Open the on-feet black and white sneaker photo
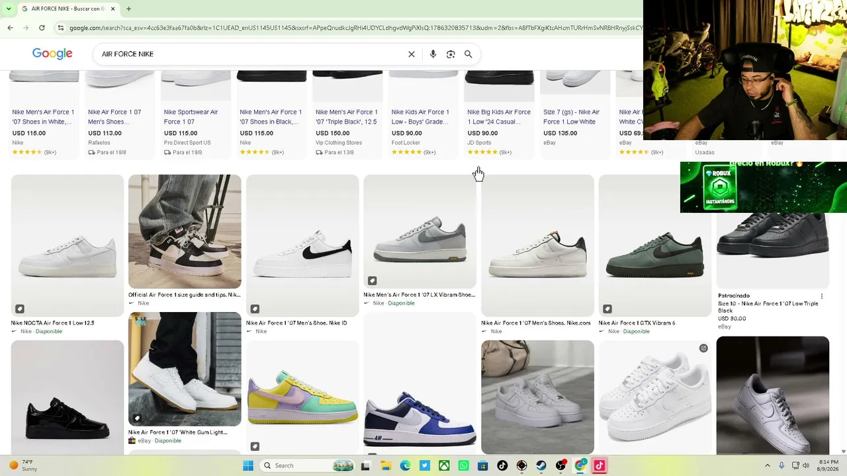This screenshot has width=847, height=476. click(185, 231)
